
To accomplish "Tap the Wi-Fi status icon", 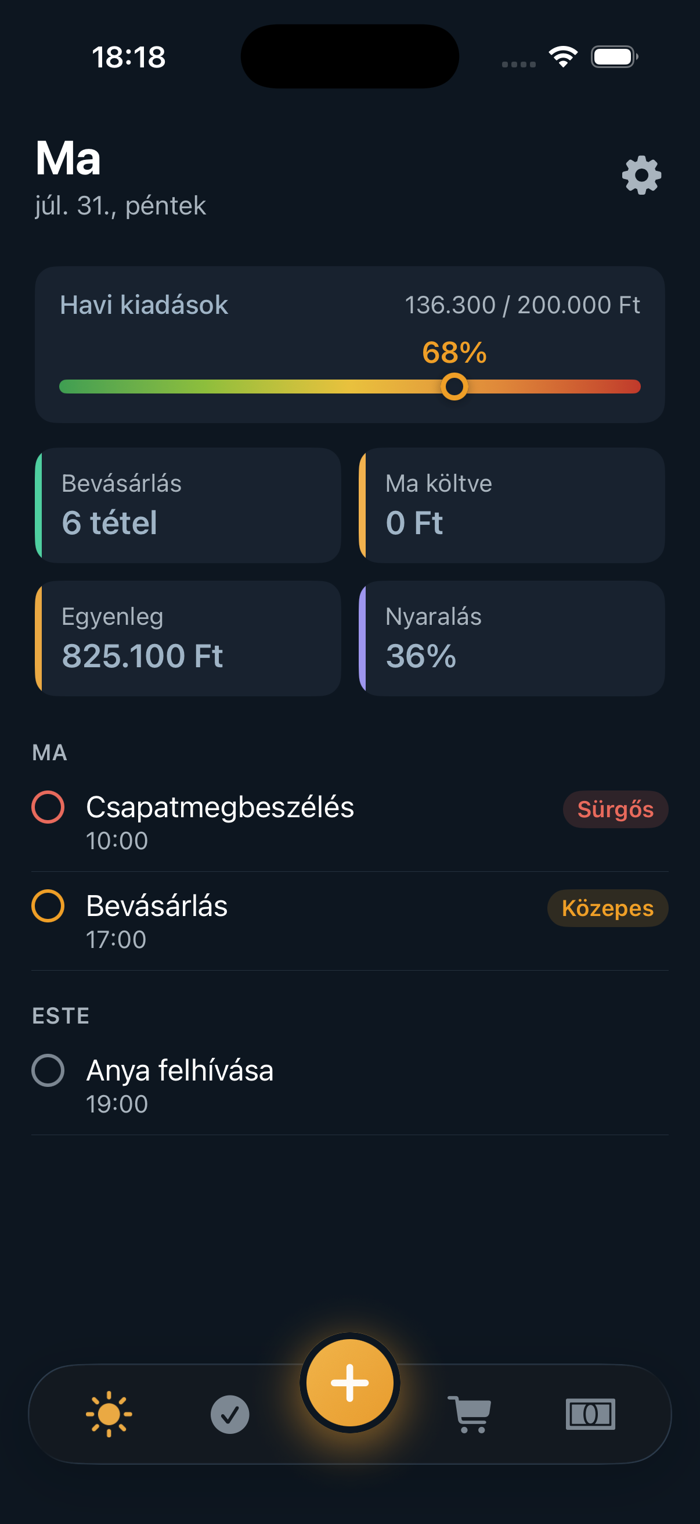I will [563, 57].
